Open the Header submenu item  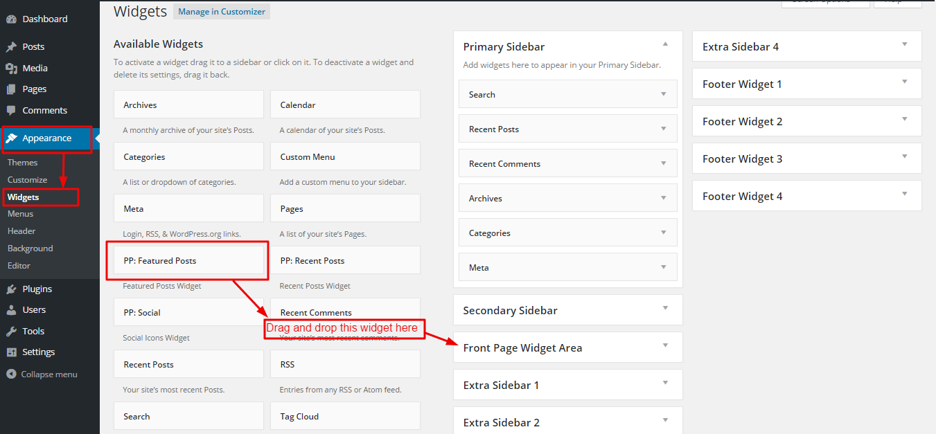(21, 231)
